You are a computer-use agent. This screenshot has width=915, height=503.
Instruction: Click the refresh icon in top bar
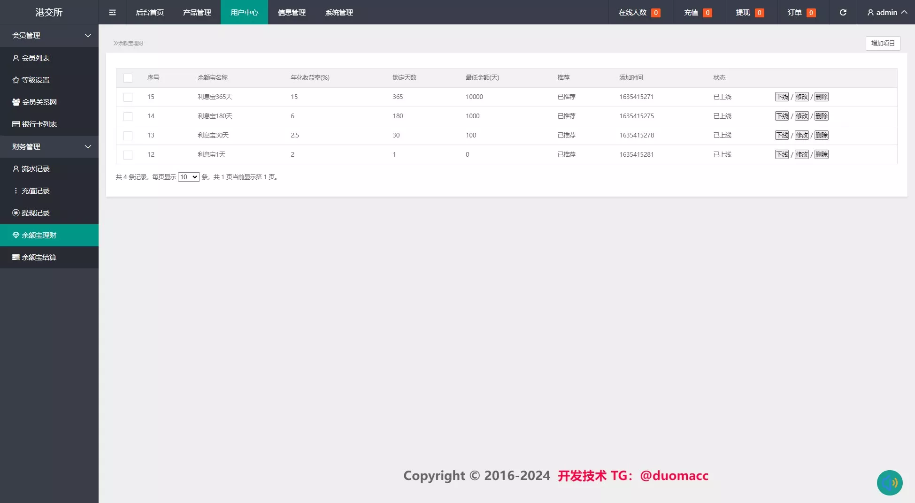coord(843,13)
